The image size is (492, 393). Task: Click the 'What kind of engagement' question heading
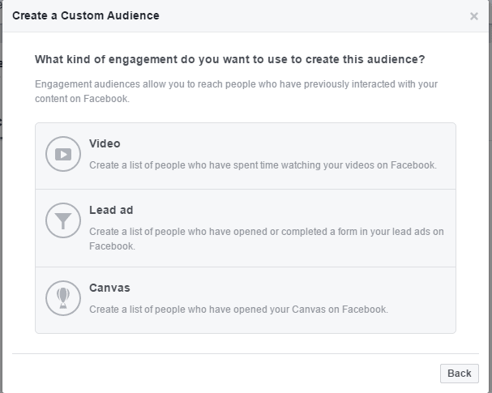[x=229, y=59]
